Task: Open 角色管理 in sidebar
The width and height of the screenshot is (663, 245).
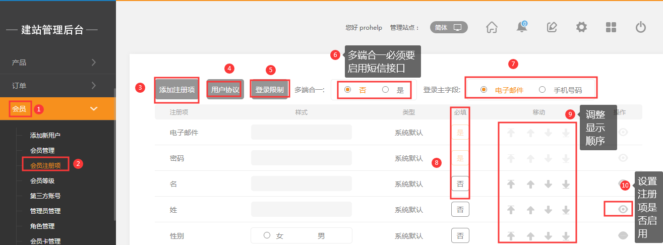Action: tap(42, 226)
